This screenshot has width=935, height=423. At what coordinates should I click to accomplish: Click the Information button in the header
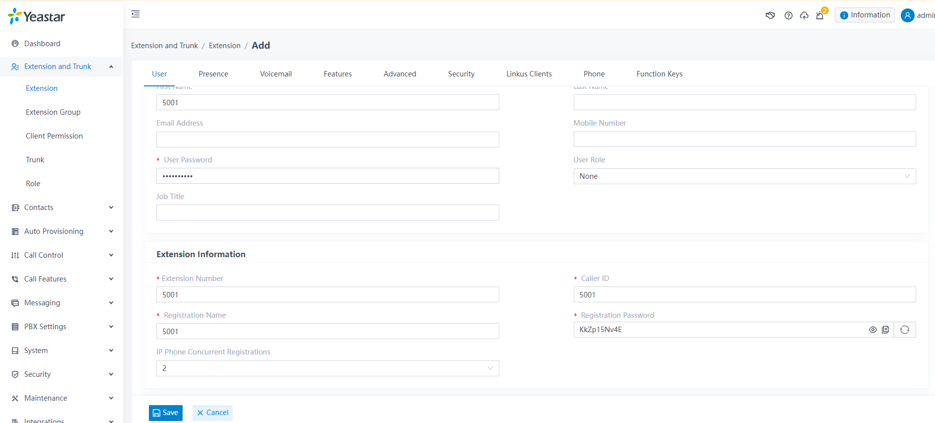pyautogui.click(x=865, y=15)
